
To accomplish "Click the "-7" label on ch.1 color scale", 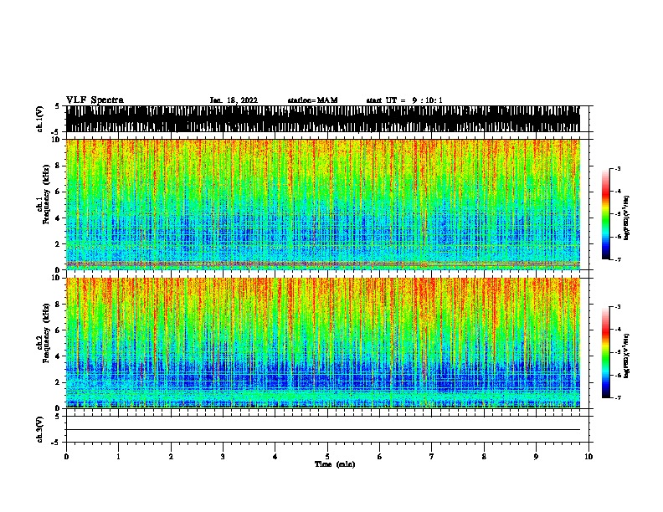I will tap(618, 259).
